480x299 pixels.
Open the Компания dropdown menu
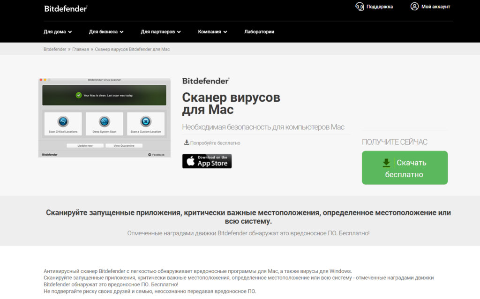click(x=212, y=32)
